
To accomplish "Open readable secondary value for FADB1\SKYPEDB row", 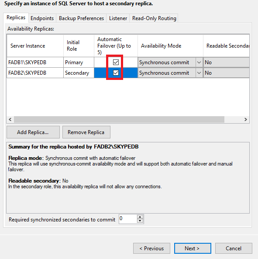I will click(226, 62).
